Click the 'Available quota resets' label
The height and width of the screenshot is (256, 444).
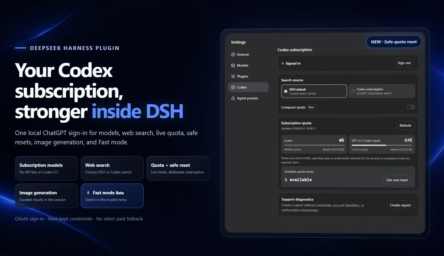(x=299, y=172)
